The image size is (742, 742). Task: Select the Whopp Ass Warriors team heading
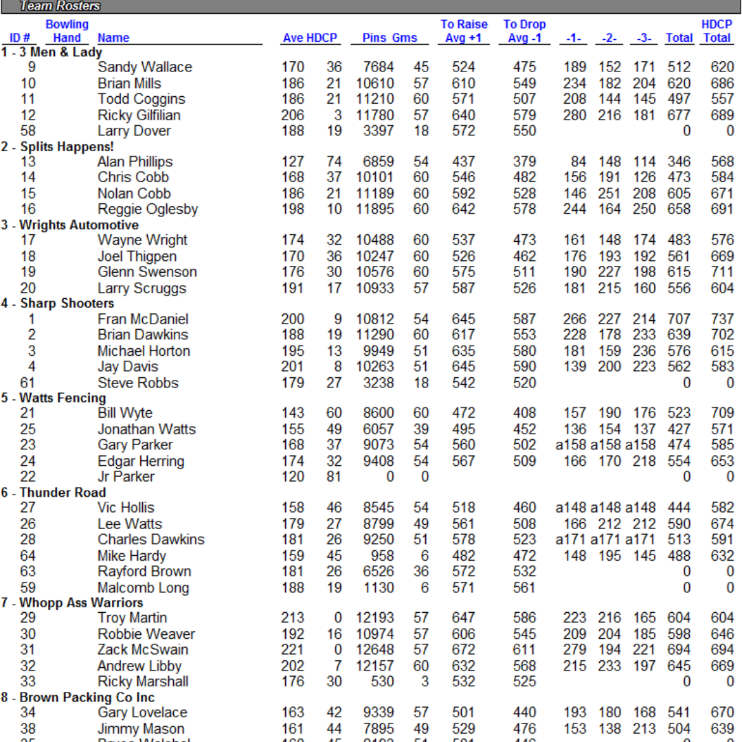click(72, 603)
